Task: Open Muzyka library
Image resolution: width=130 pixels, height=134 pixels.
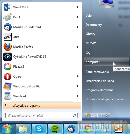Action: (91, 43)
